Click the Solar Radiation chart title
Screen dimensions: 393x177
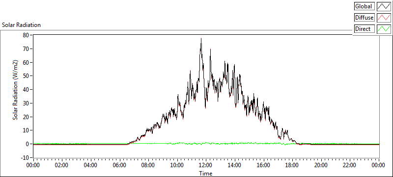tap(21, 25)
